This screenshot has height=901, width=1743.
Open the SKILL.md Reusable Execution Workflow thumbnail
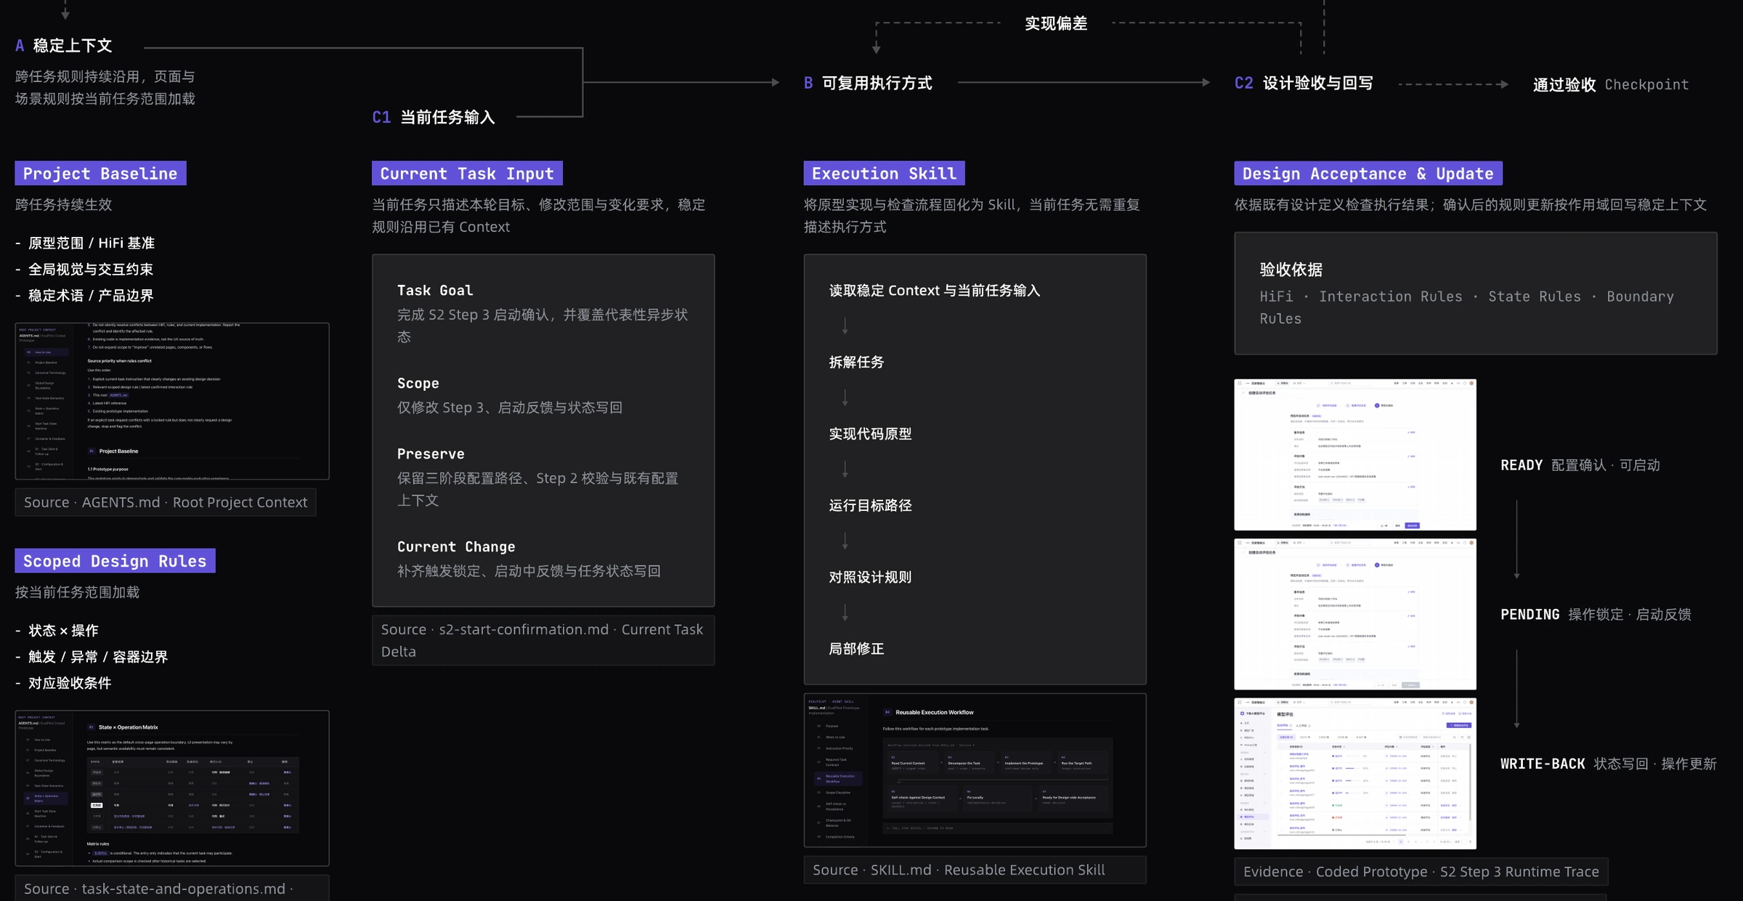pyautogui.click(x=975, y=770)
